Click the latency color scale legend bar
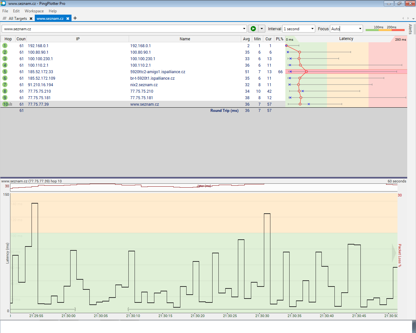Screen dimensions: 416x333 pos(385,30)
